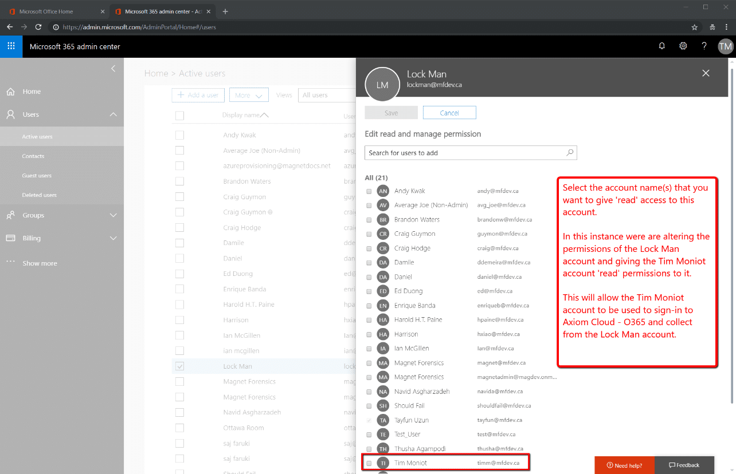The height and width of the screenshot is (474, 736).
Task: Bookmark page with the star icon
Action: coord(694,27)
